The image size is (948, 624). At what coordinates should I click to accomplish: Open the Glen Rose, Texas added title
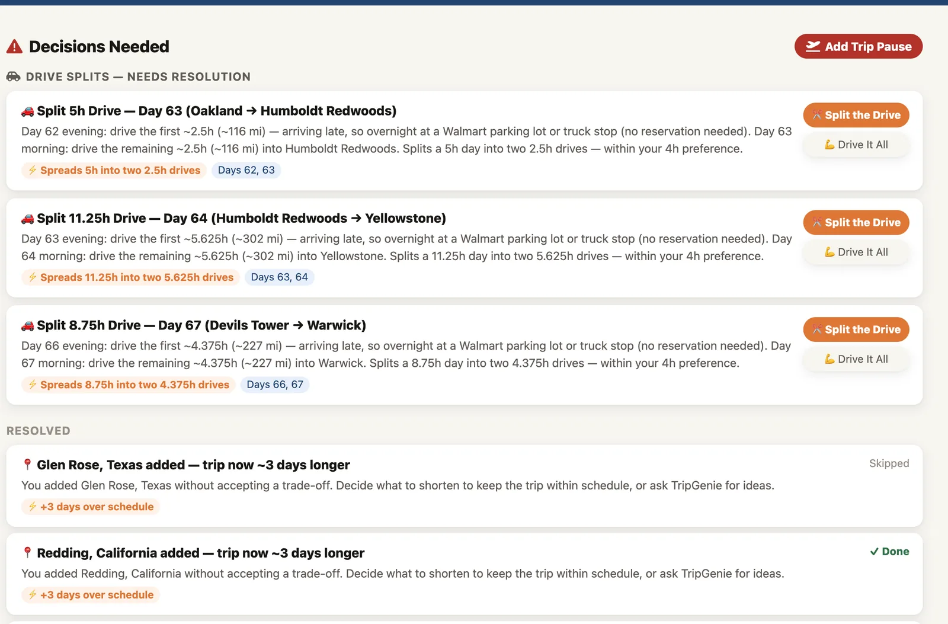tap(193, 465)
